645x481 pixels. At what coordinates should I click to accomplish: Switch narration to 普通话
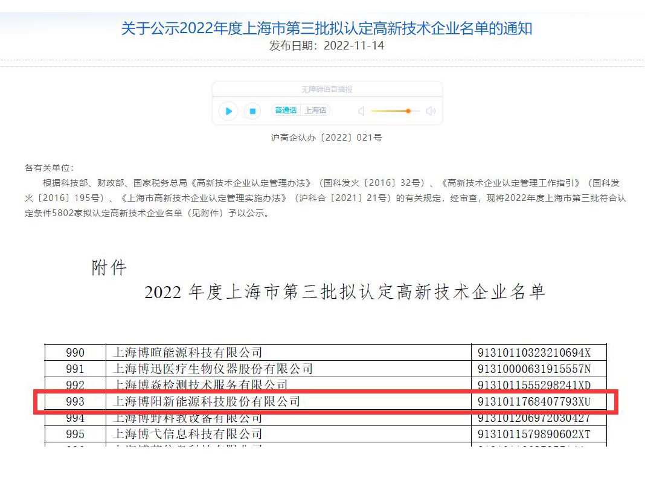pos(286,110)
